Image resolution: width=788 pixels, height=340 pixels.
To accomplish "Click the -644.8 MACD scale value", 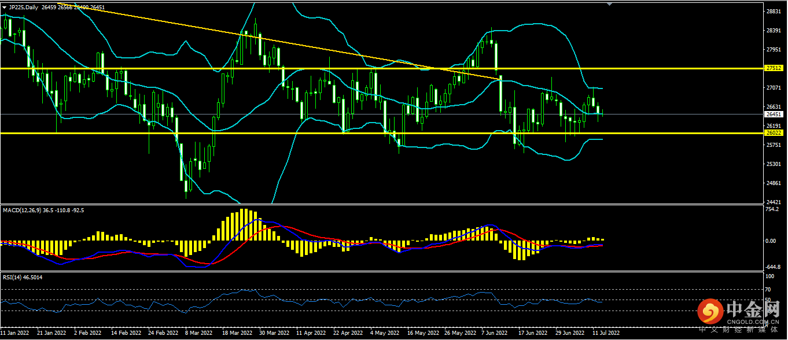I will click(773, 267).
